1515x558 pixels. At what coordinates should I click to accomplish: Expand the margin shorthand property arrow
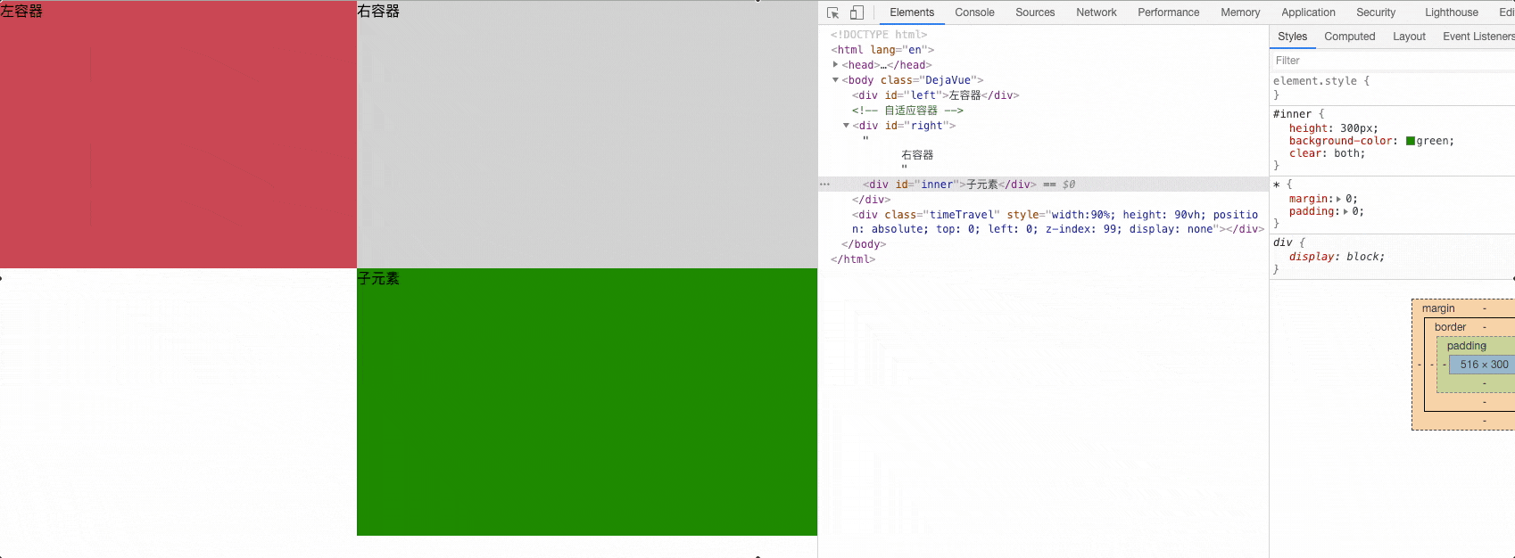coord(1338,199)
